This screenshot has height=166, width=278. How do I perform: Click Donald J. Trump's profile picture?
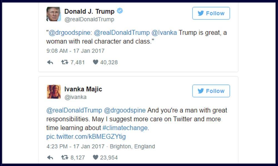[54, 14]
